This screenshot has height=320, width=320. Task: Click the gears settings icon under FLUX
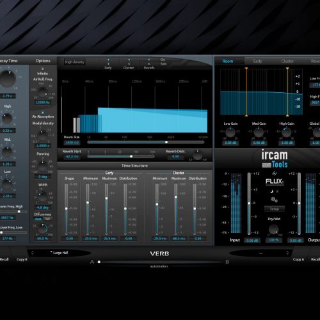click(x=274, y=200)
